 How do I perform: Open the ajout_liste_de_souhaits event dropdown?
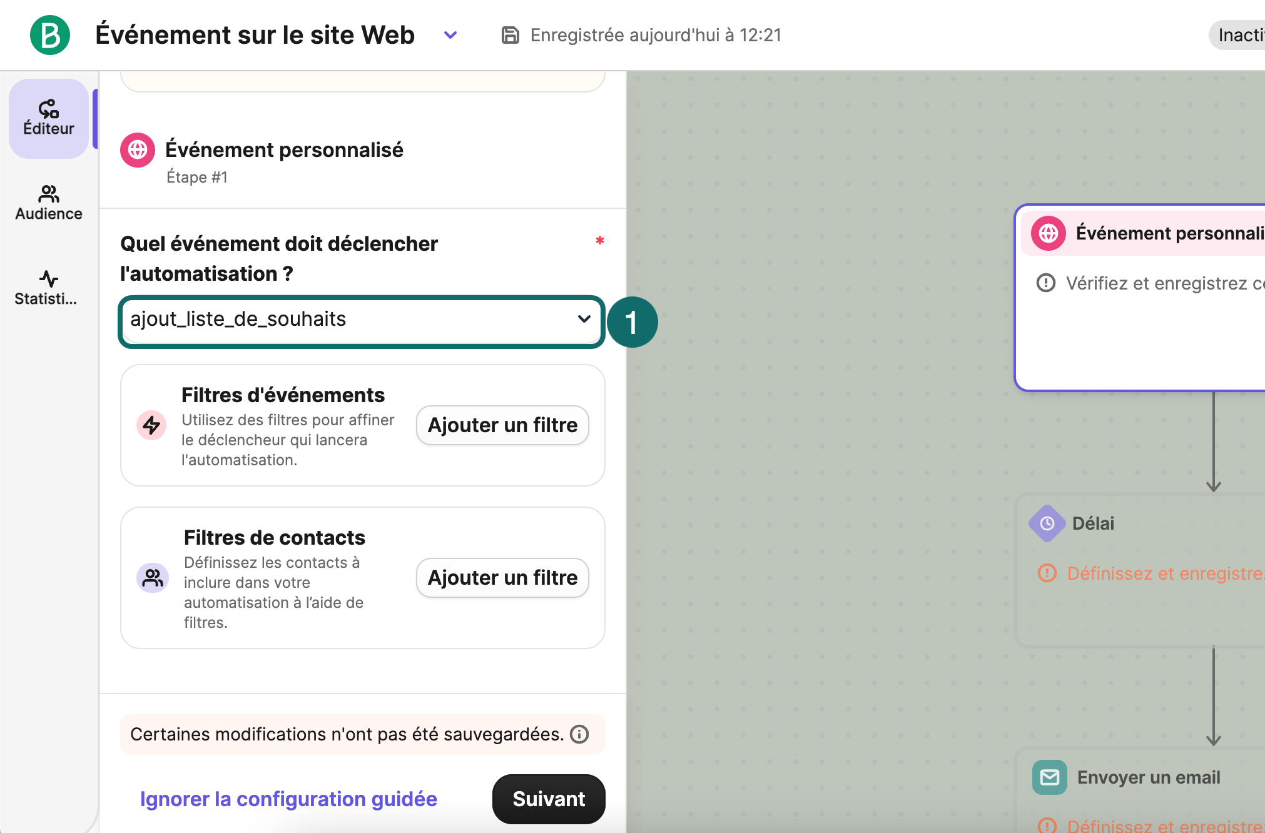[362, 320]
